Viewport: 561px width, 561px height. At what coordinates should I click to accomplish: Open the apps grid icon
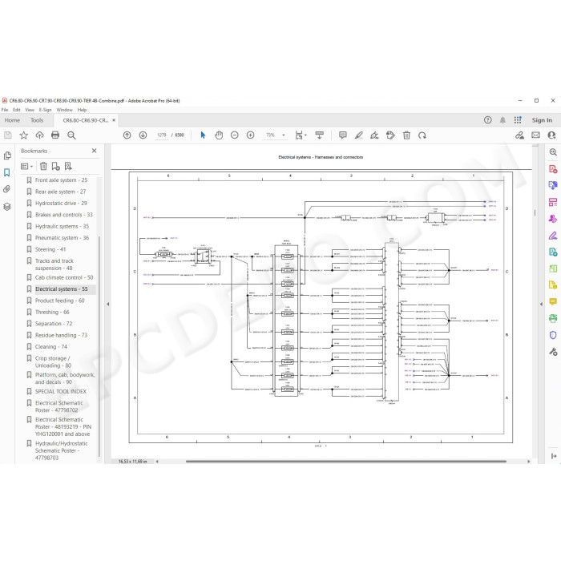(x=518, y=120)
